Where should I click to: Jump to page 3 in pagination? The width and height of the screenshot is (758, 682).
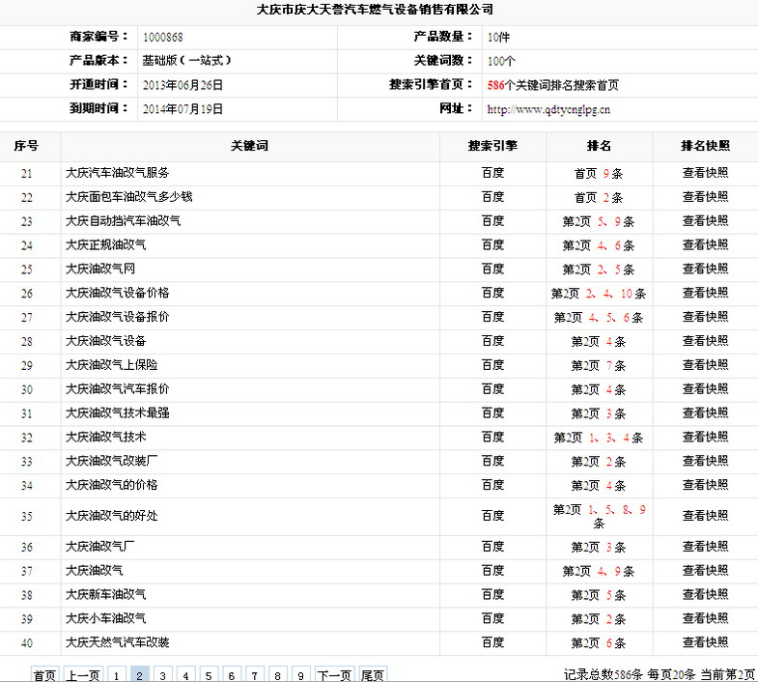162,674
